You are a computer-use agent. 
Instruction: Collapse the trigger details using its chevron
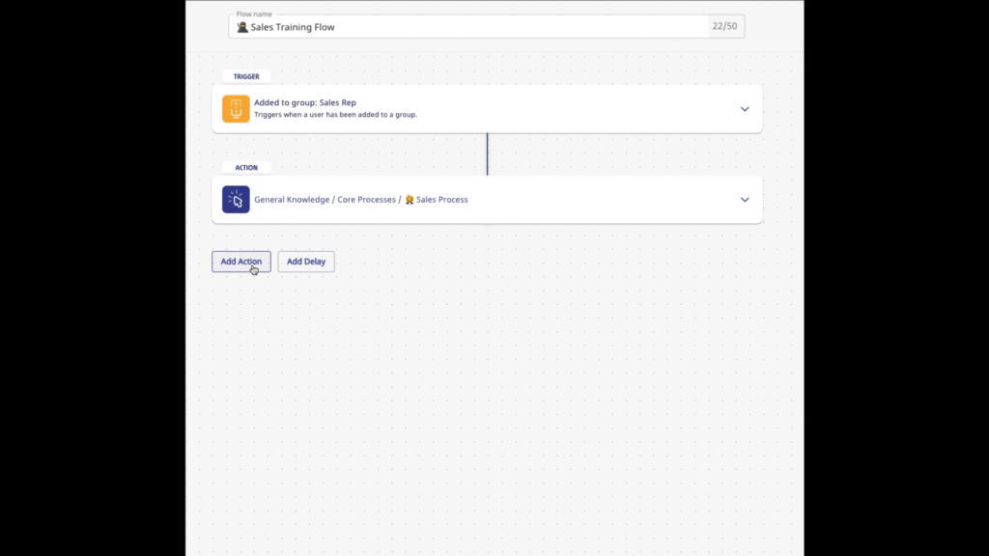pyautogui.click(x=744, y=109)
